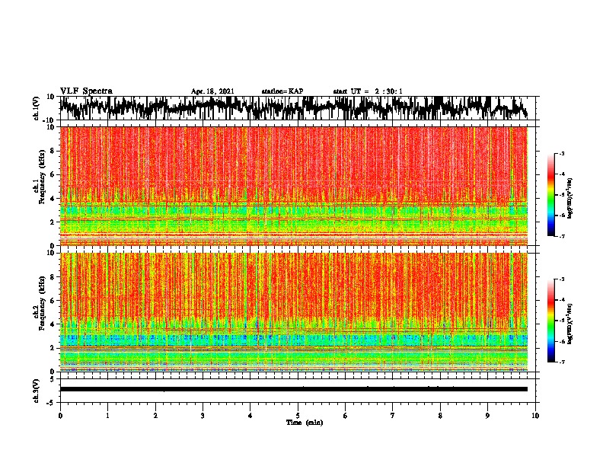The width and height of the screenshot is (603, 466).
Task: Click time axis tick label "3"
Action: click(x=203, y=416)
